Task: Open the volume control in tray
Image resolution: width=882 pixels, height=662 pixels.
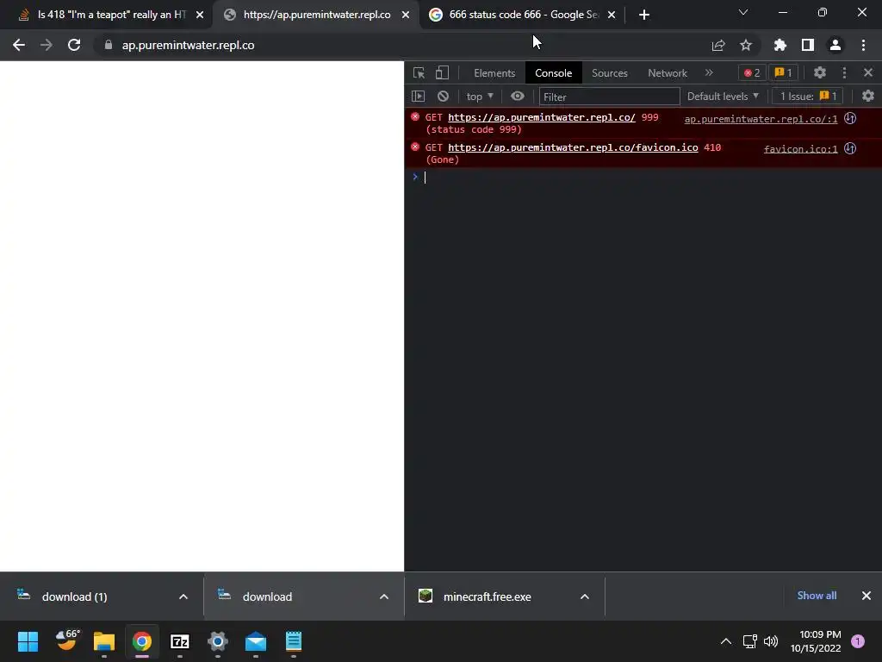Action: click(x=771, y=641)
